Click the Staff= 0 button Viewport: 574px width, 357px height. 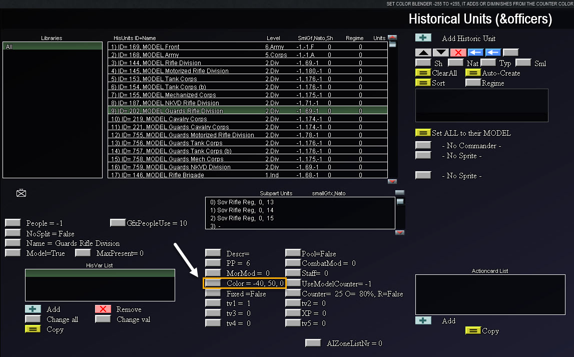click(x=293, y=273)
